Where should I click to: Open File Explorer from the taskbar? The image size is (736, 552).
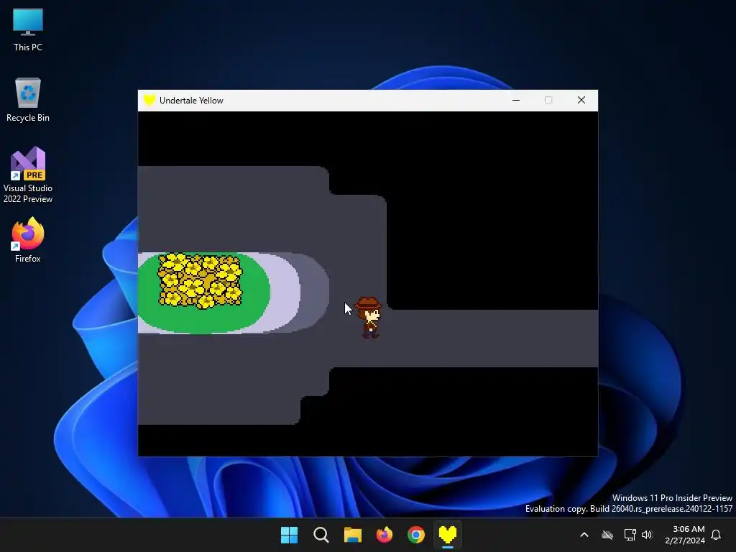point(352,535)
